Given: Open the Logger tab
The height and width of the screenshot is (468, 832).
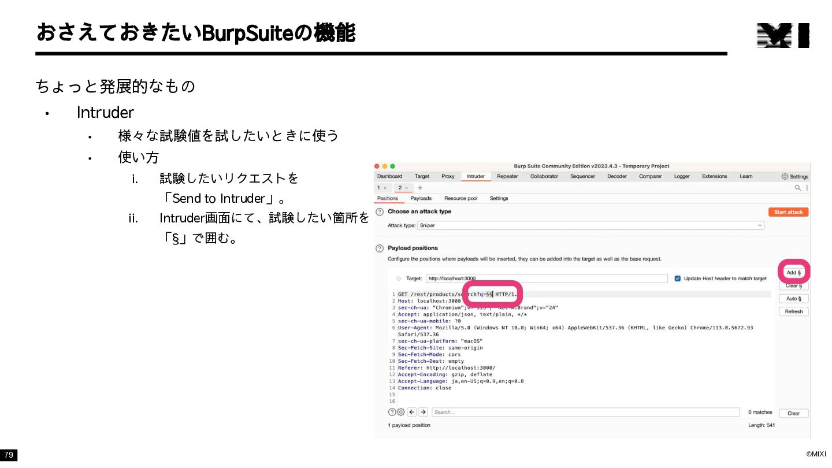Looking at the screenshot, I should (682, 176).
